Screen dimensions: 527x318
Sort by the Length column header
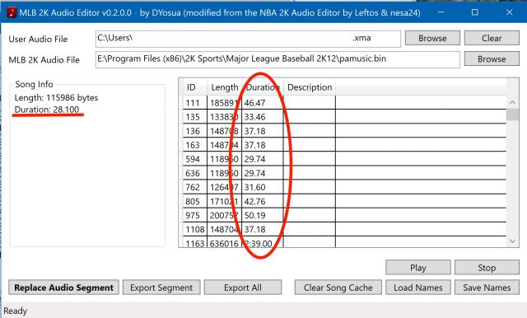[225, 87]
